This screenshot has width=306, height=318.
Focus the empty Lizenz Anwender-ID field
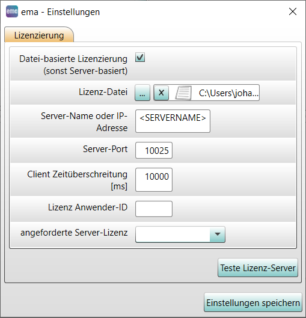coord(154,209)
